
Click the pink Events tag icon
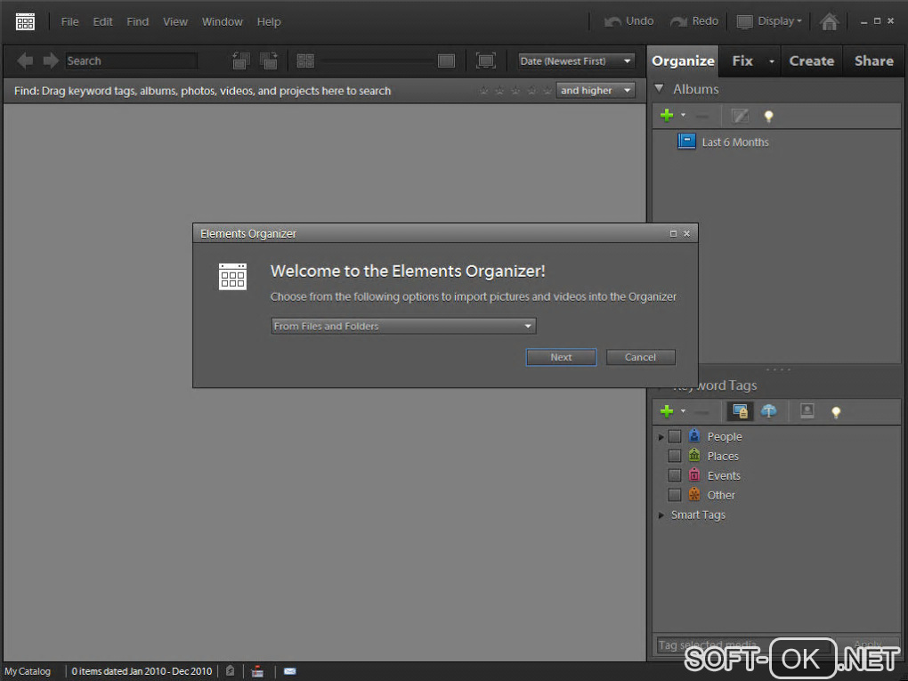[694, 474]
